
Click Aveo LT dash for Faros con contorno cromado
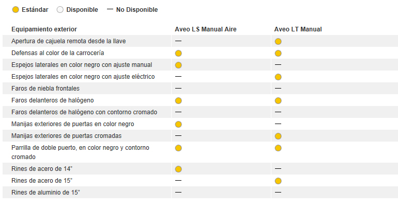click(278, 112)
